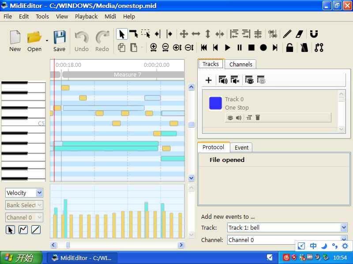Select the pencil new-note tool
This screenshot has width=353, height=264.
[x=287, y=34]
